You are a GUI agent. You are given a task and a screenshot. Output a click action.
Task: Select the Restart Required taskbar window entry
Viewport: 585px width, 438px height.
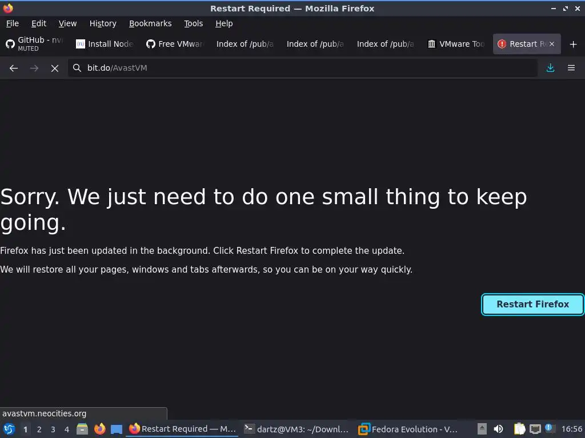(182, 429)
